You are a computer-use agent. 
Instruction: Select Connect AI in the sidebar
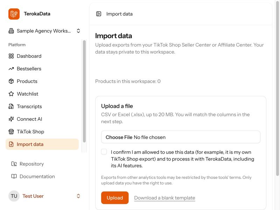[42, 119]
